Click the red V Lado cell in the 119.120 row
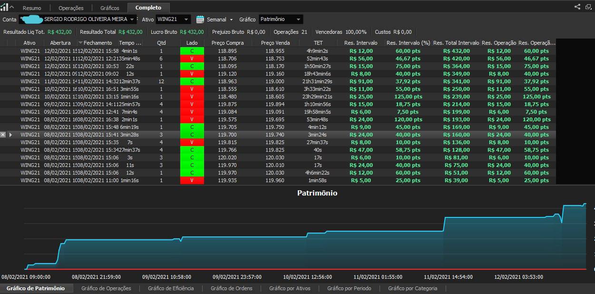 click(x=192, y=74)
